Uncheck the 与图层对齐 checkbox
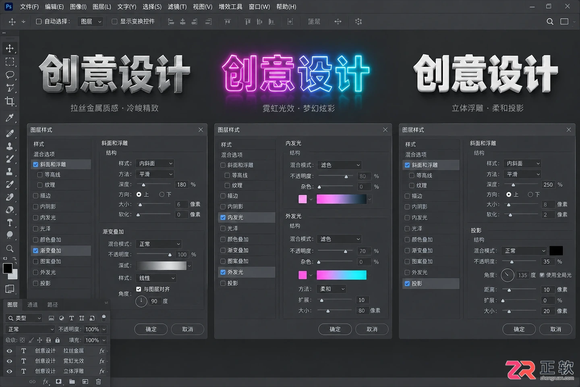The height and width of the screenshot is (387, 580). (139, 289)
